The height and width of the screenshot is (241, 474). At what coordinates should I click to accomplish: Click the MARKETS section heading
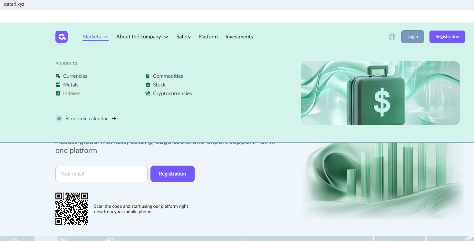coord(67,64)
